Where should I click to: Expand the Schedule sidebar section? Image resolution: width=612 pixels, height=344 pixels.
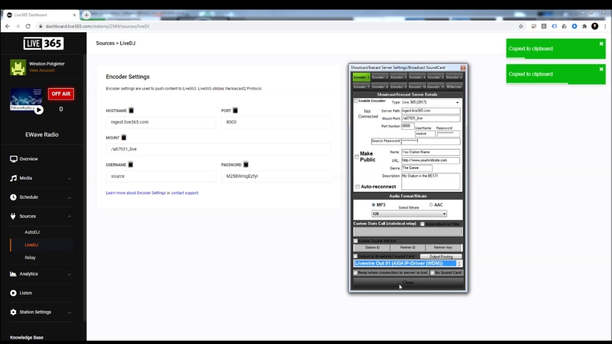(69, 197)
